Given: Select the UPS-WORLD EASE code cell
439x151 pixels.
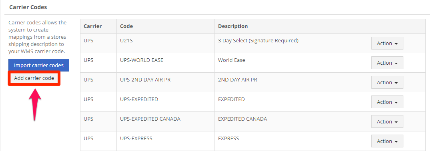Looking at the screenshot, I should [166, 63].
